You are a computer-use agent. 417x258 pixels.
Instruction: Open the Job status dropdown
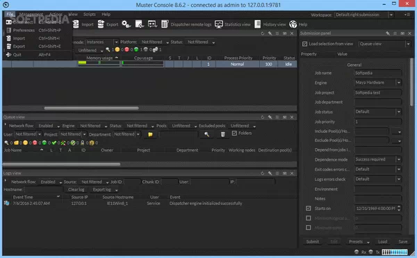point(377,112)
